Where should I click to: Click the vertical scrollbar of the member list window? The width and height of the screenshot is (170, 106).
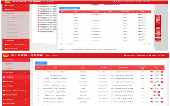pyautogui.click(x=154, y=29)
